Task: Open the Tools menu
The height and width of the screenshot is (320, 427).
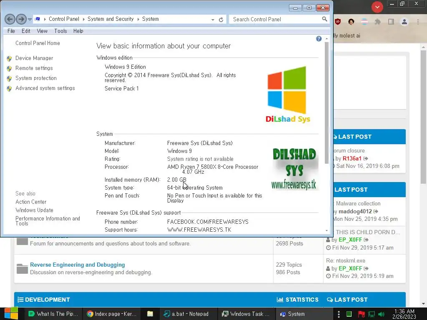Action: [60, 31]
